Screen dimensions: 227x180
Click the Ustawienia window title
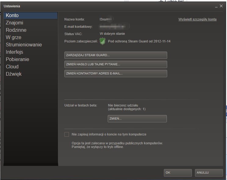pos(12,6)
